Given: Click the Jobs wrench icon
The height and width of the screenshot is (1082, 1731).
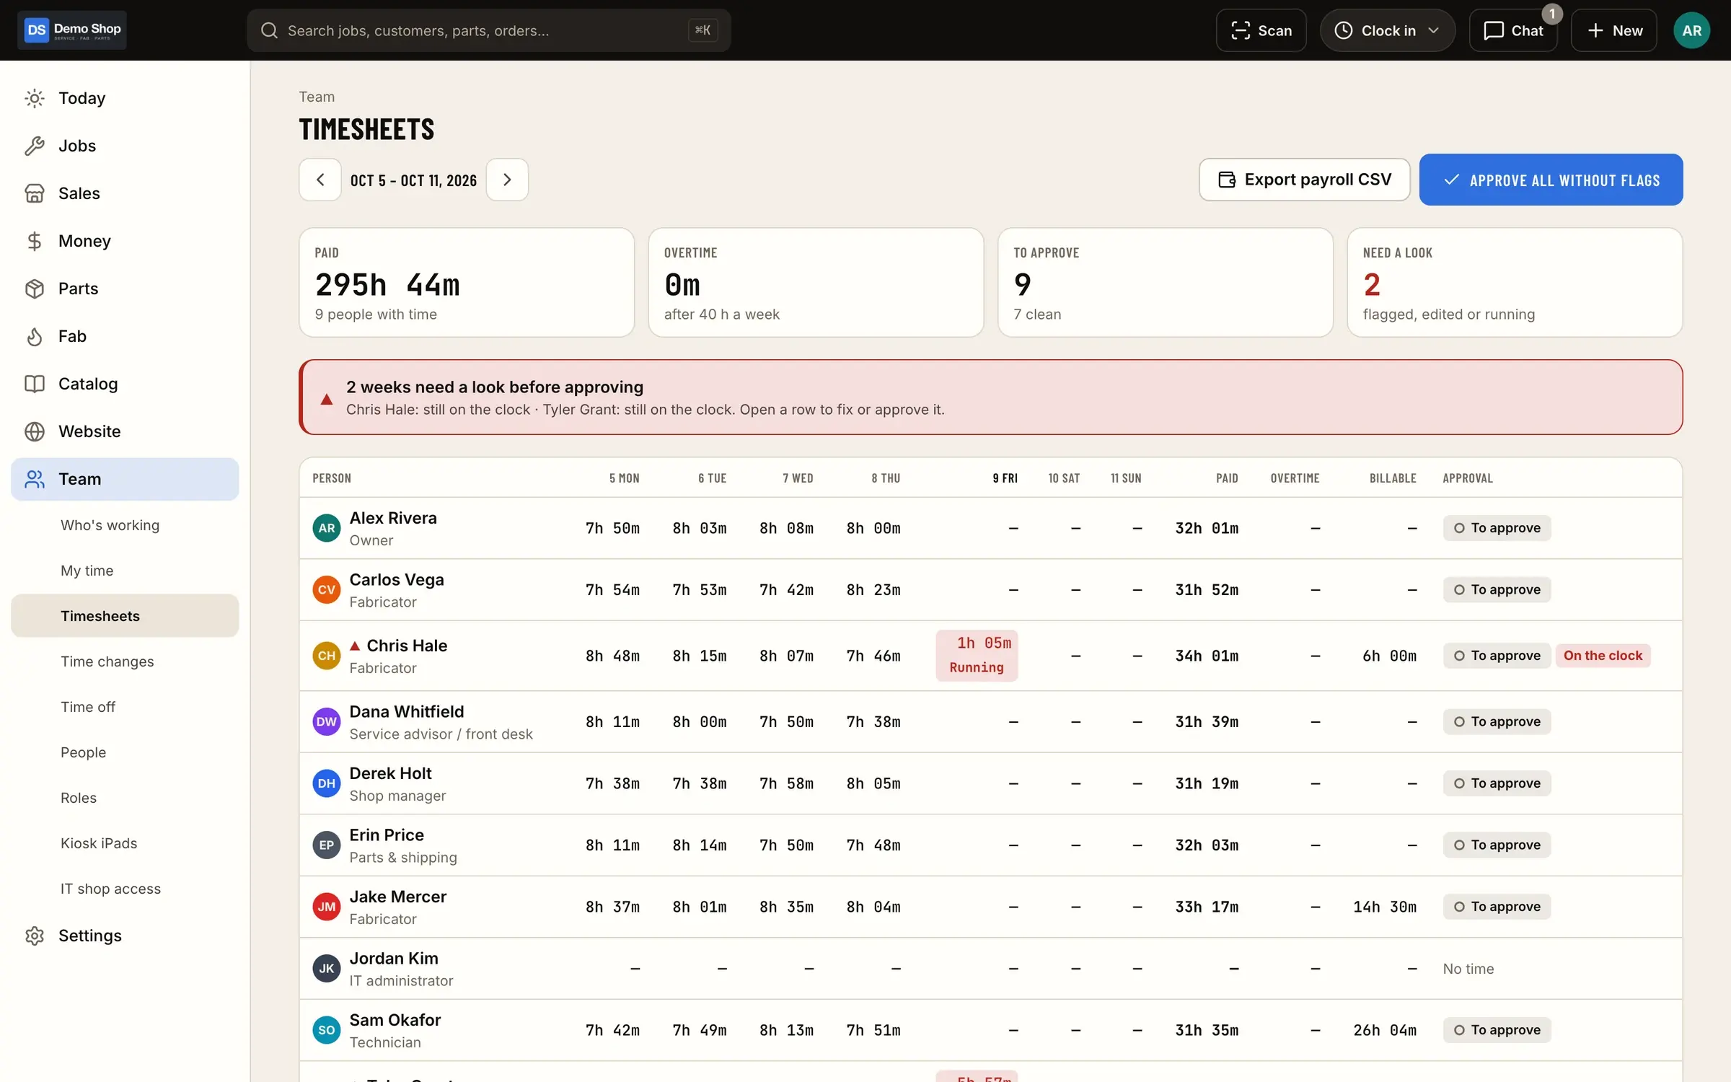Looking at the screenshot, I should [x=35, y=146].
